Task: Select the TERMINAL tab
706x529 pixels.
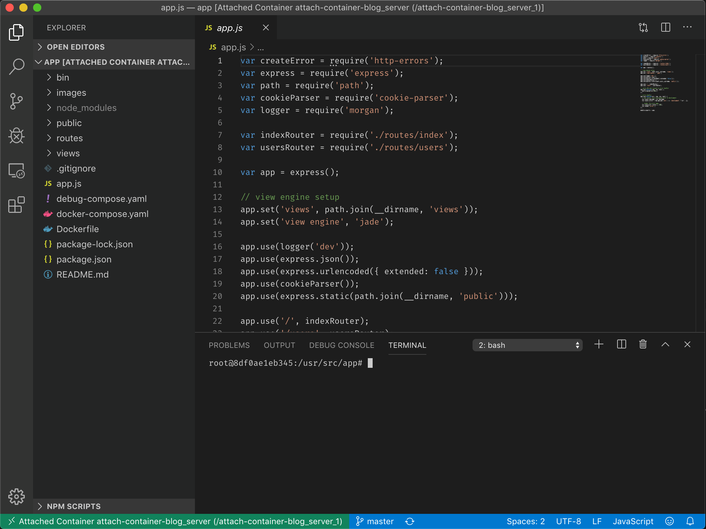Action: point(407,345)
